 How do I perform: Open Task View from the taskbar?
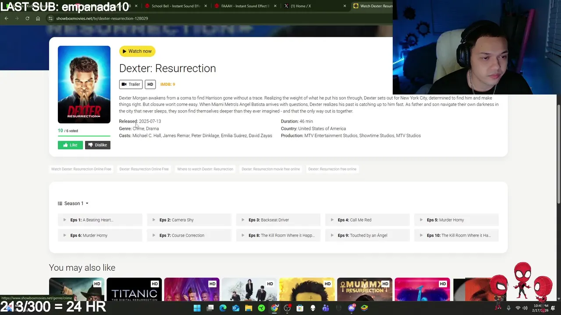pyautogui.click(x=210, y=308)
